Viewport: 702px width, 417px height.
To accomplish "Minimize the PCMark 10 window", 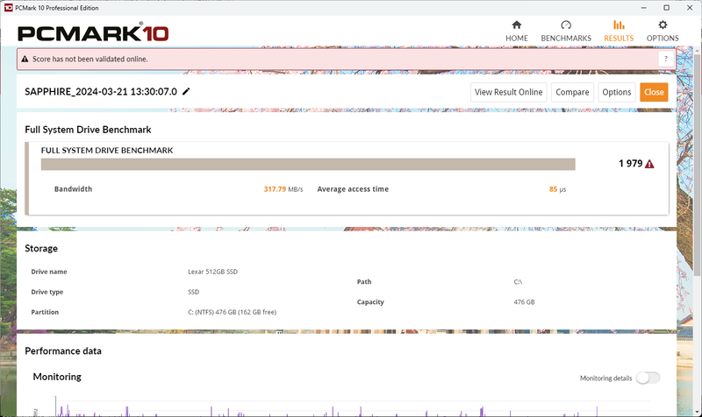I will pyautogui.click(x=643, y=8).
